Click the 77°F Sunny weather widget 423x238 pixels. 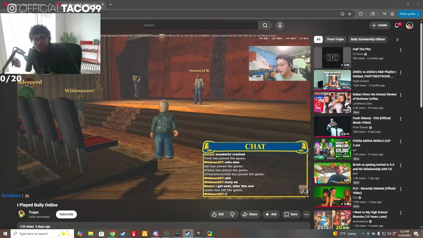pos(345,234)
